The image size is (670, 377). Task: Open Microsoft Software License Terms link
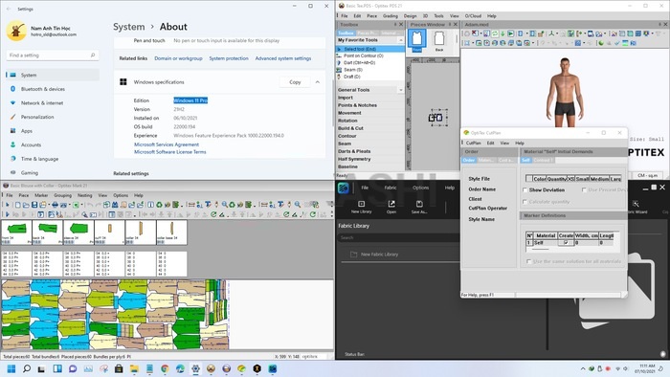tap(170, 152)
